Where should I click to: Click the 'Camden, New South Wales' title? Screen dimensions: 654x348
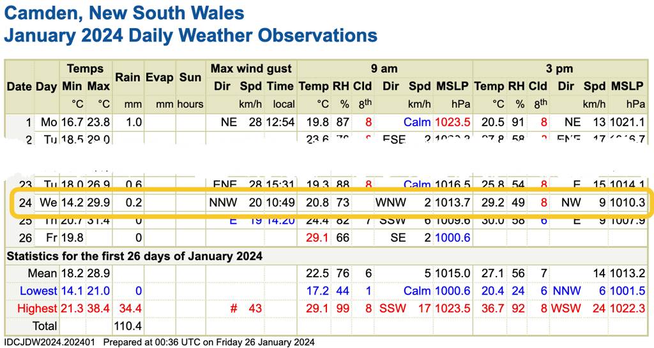point(124,13)
